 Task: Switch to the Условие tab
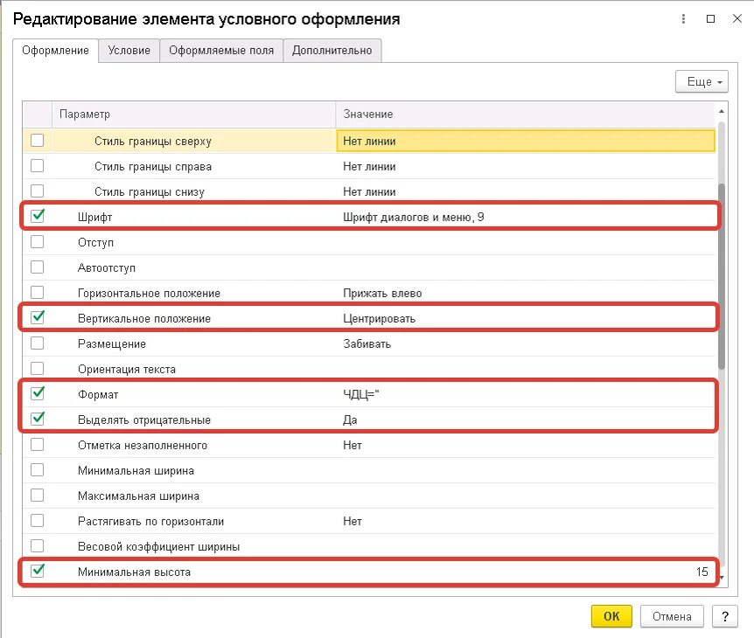[x=129, y=50]
